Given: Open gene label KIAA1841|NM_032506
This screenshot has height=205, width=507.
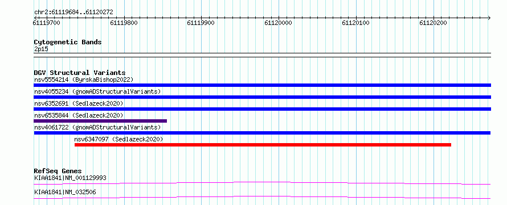Looking at the screenshot, I should 65,192.
